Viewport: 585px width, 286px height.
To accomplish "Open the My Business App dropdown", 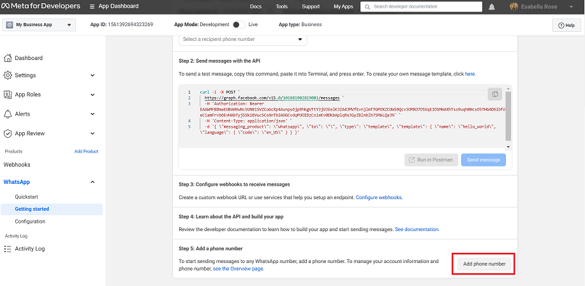I will click(39, 25).
